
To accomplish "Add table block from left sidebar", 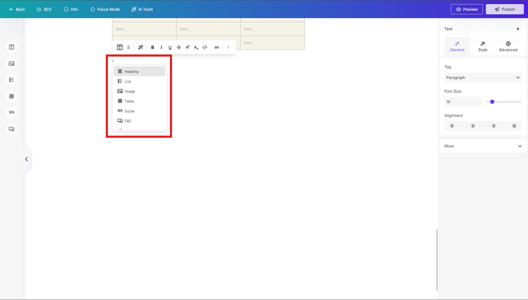I will click(x=12, y=96).
